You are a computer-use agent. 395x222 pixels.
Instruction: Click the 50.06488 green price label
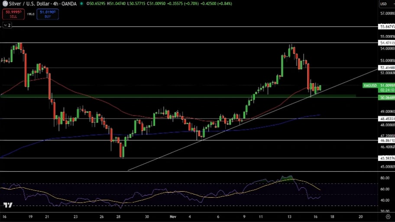click(x=387, y=98)
